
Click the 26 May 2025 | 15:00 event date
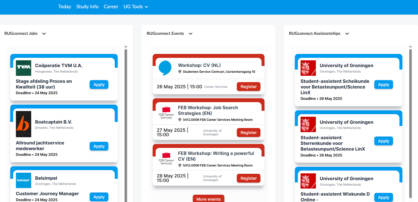click(x=179, y=87)
